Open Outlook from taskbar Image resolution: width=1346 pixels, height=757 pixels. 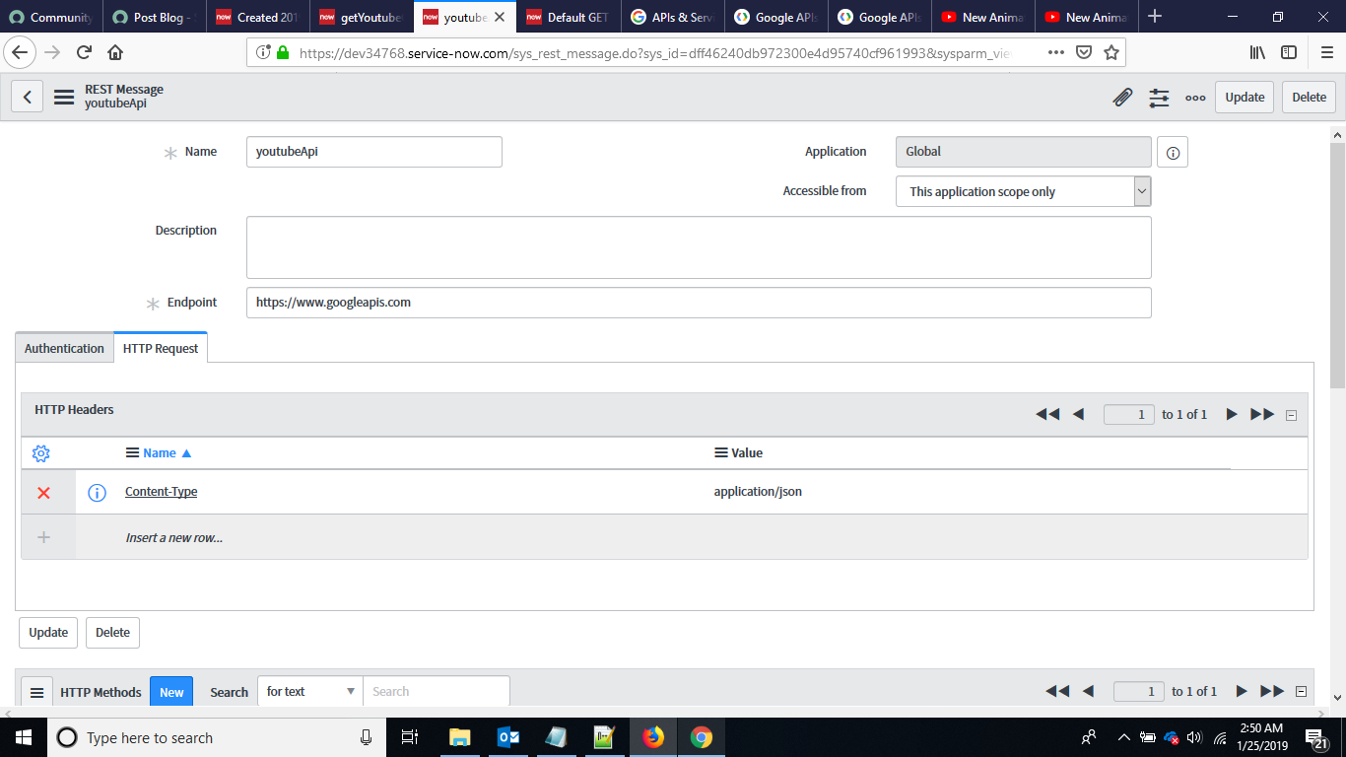click(x=508, y=737)
